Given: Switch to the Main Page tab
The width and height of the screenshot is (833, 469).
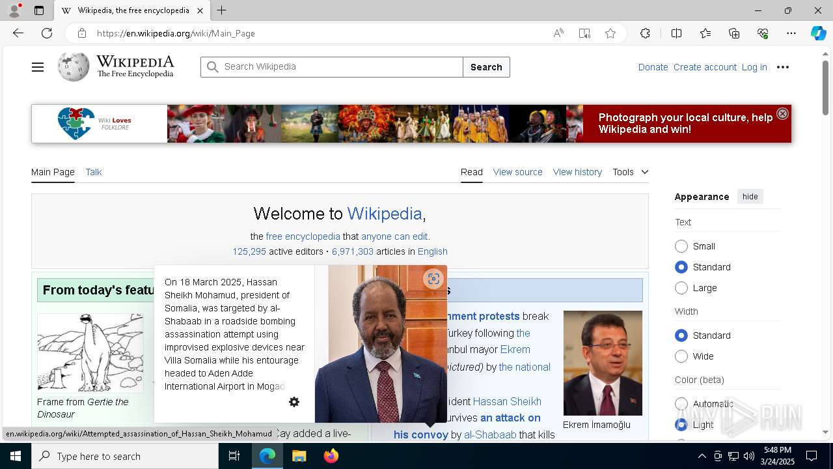Looking at the screenshot, I should tap(53, 172).
